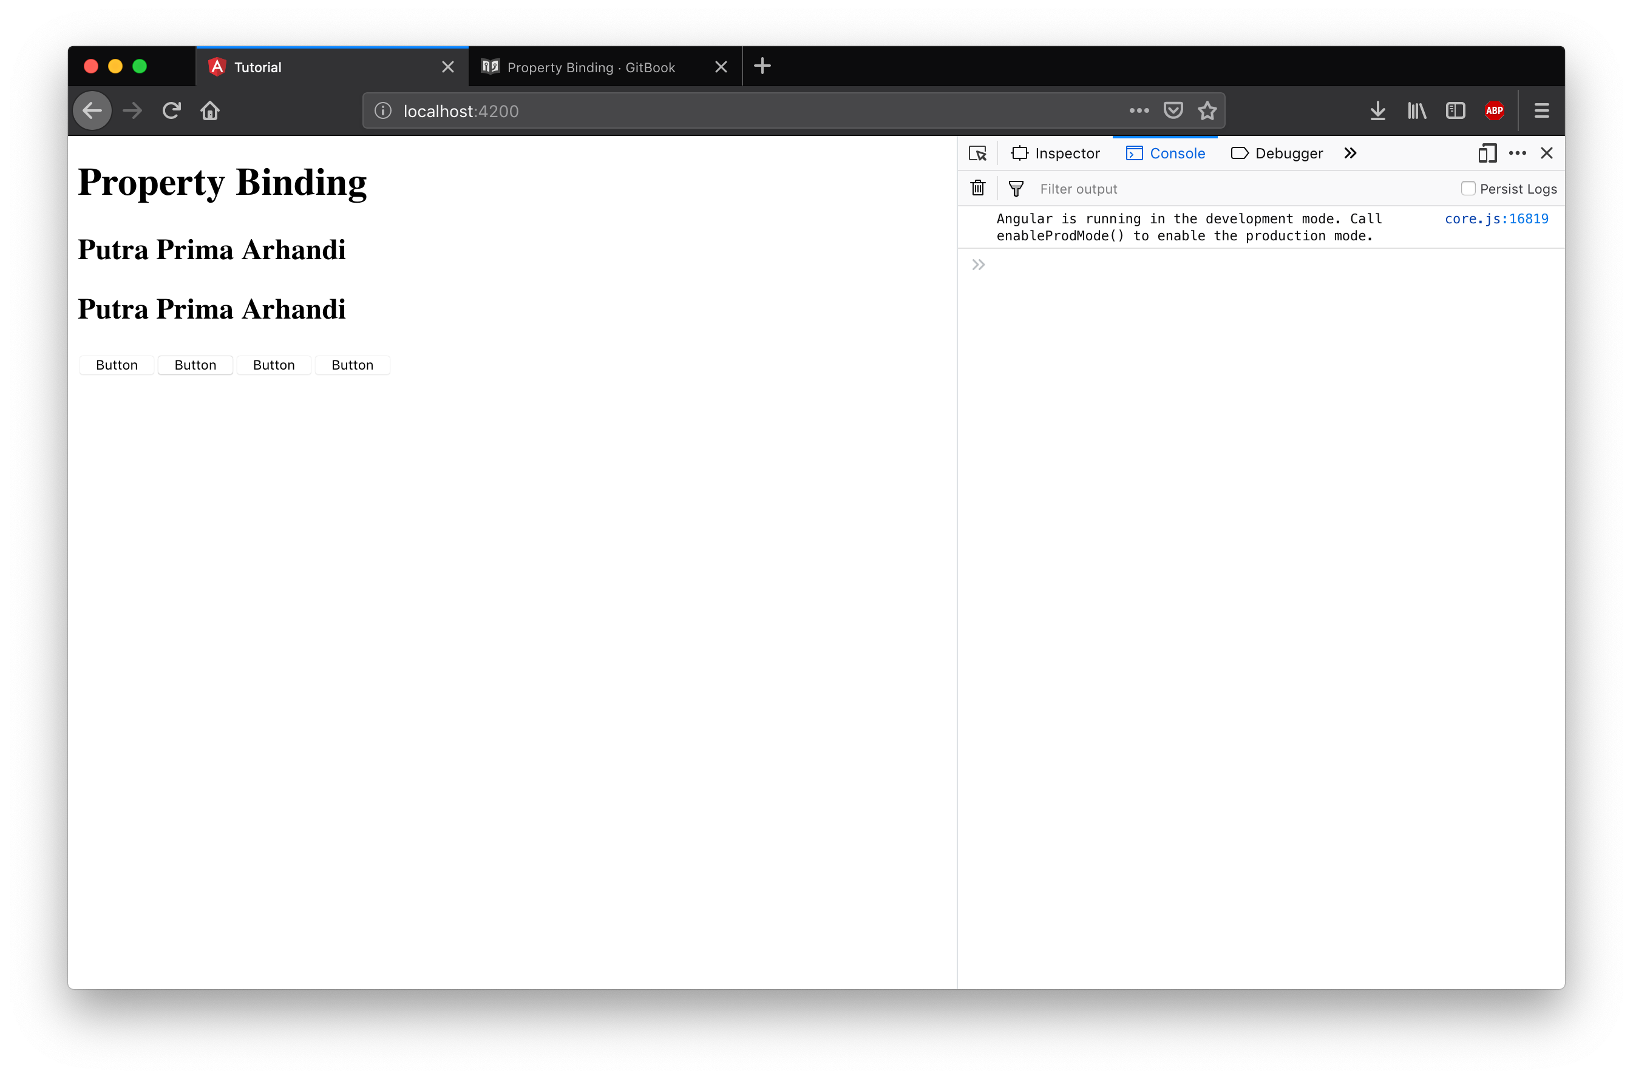The height and width of the screenshot is (1079, 1633).
Task: Open the Debugger devtools panel
Action: tap(1277, 154)
